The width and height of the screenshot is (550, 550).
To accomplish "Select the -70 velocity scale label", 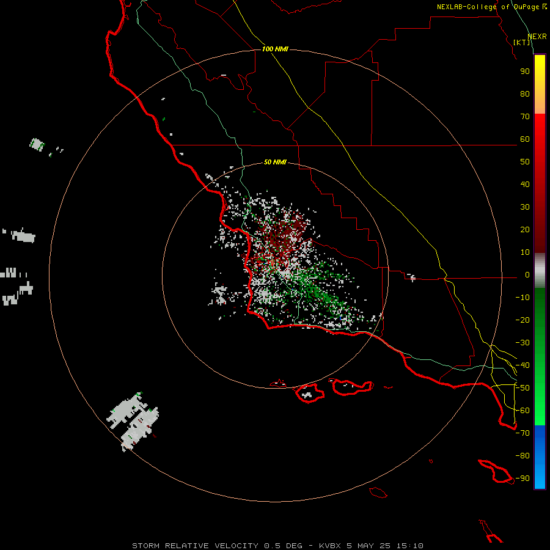I will tap(522, 433).
